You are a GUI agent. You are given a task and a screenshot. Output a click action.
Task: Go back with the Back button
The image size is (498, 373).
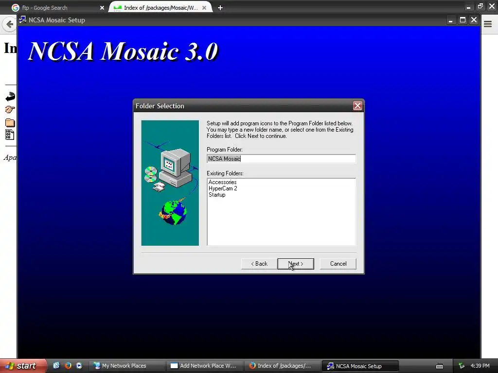coord(259,264)
